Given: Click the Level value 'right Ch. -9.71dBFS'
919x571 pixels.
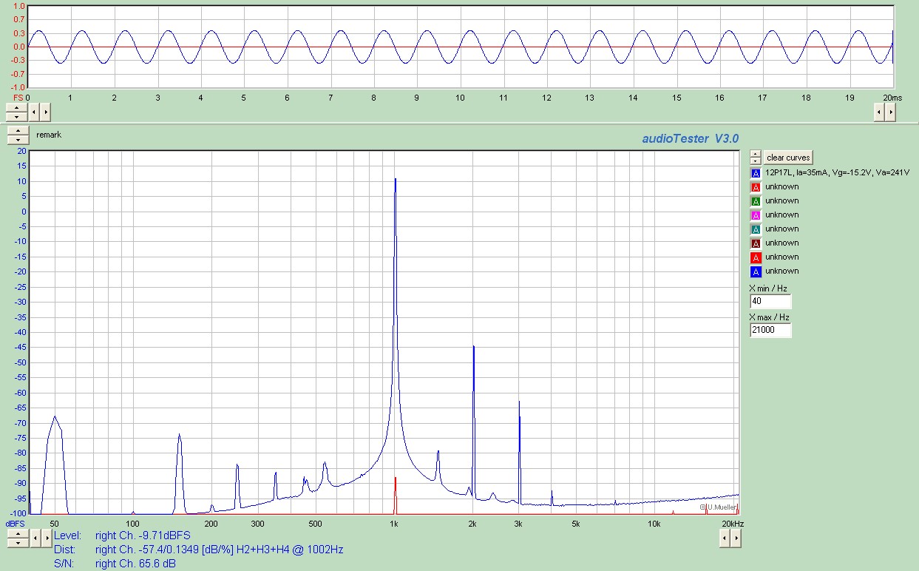Looking at the screenshot, I should tap(143, 535).
